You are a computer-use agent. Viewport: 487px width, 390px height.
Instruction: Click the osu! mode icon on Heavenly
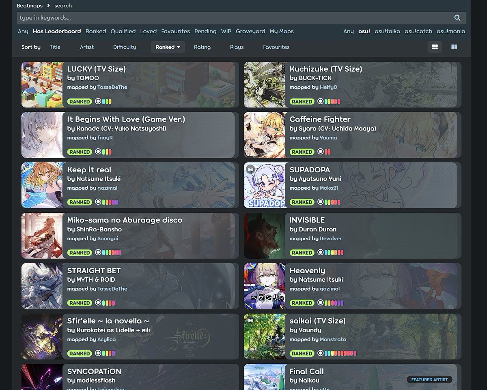321,303
